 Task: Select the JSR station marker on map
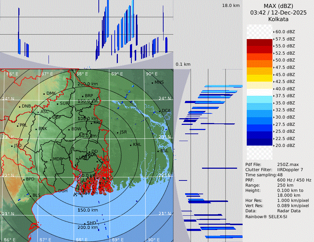[117, 133]
